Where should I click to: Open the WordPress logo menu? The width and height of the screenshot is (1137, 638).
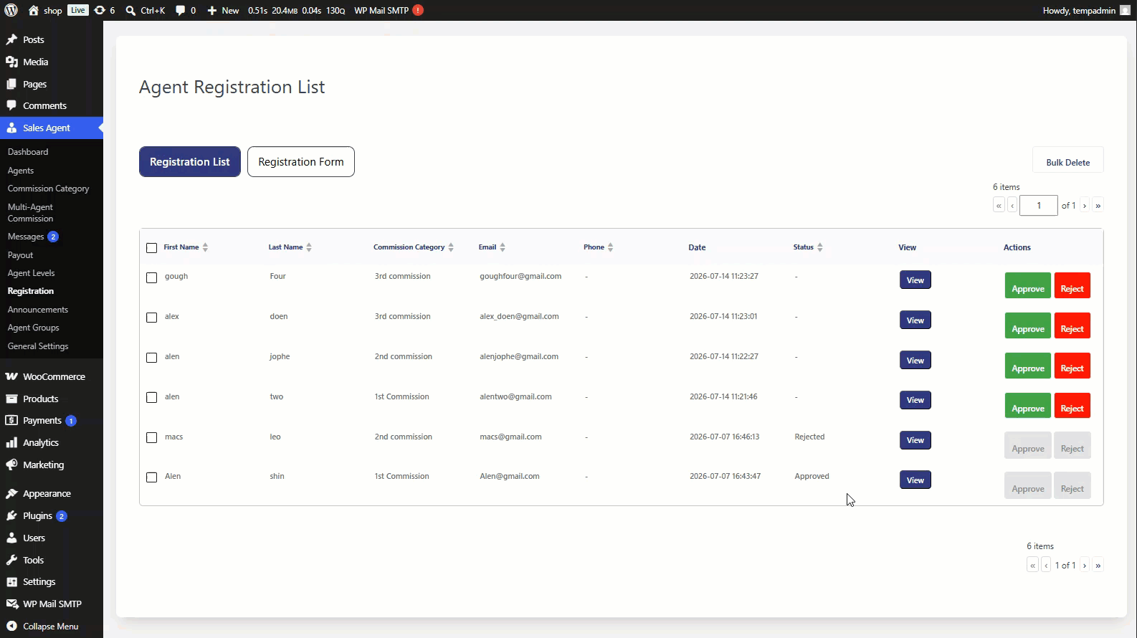pyautogui.click(x=11, y=10)
